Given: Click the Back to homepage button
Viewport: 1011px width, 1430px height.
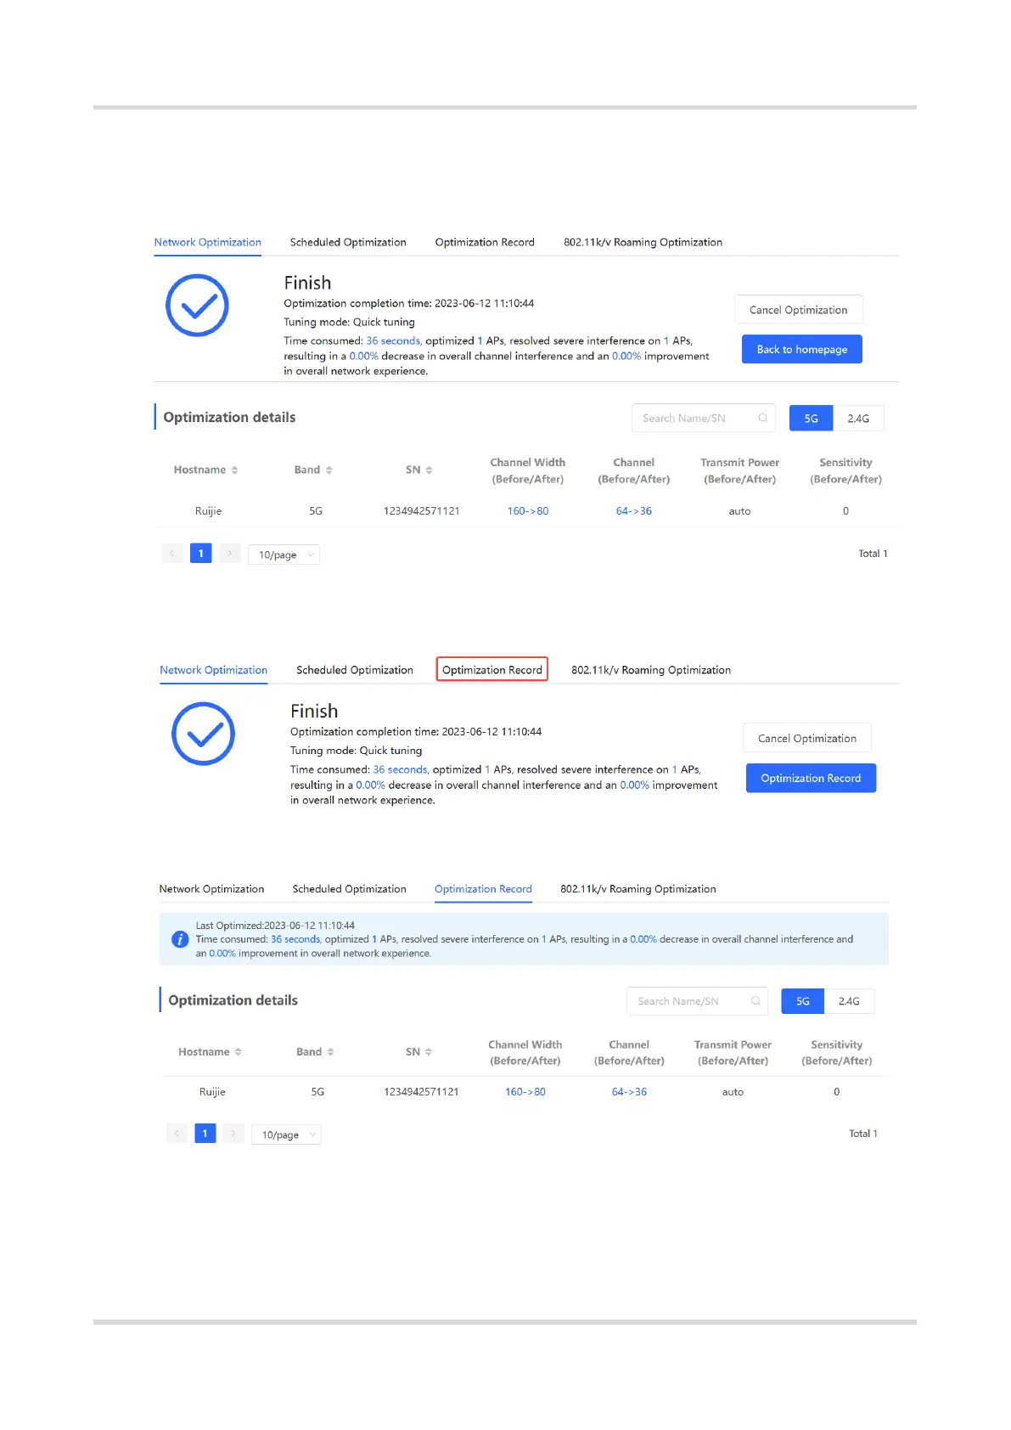Looking at the screenshot, I should [x=802, y=349].
